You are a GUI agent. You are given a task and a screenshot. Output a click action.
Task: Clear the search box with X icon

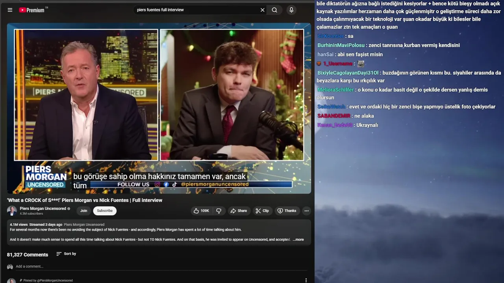(x=263, y=10)
